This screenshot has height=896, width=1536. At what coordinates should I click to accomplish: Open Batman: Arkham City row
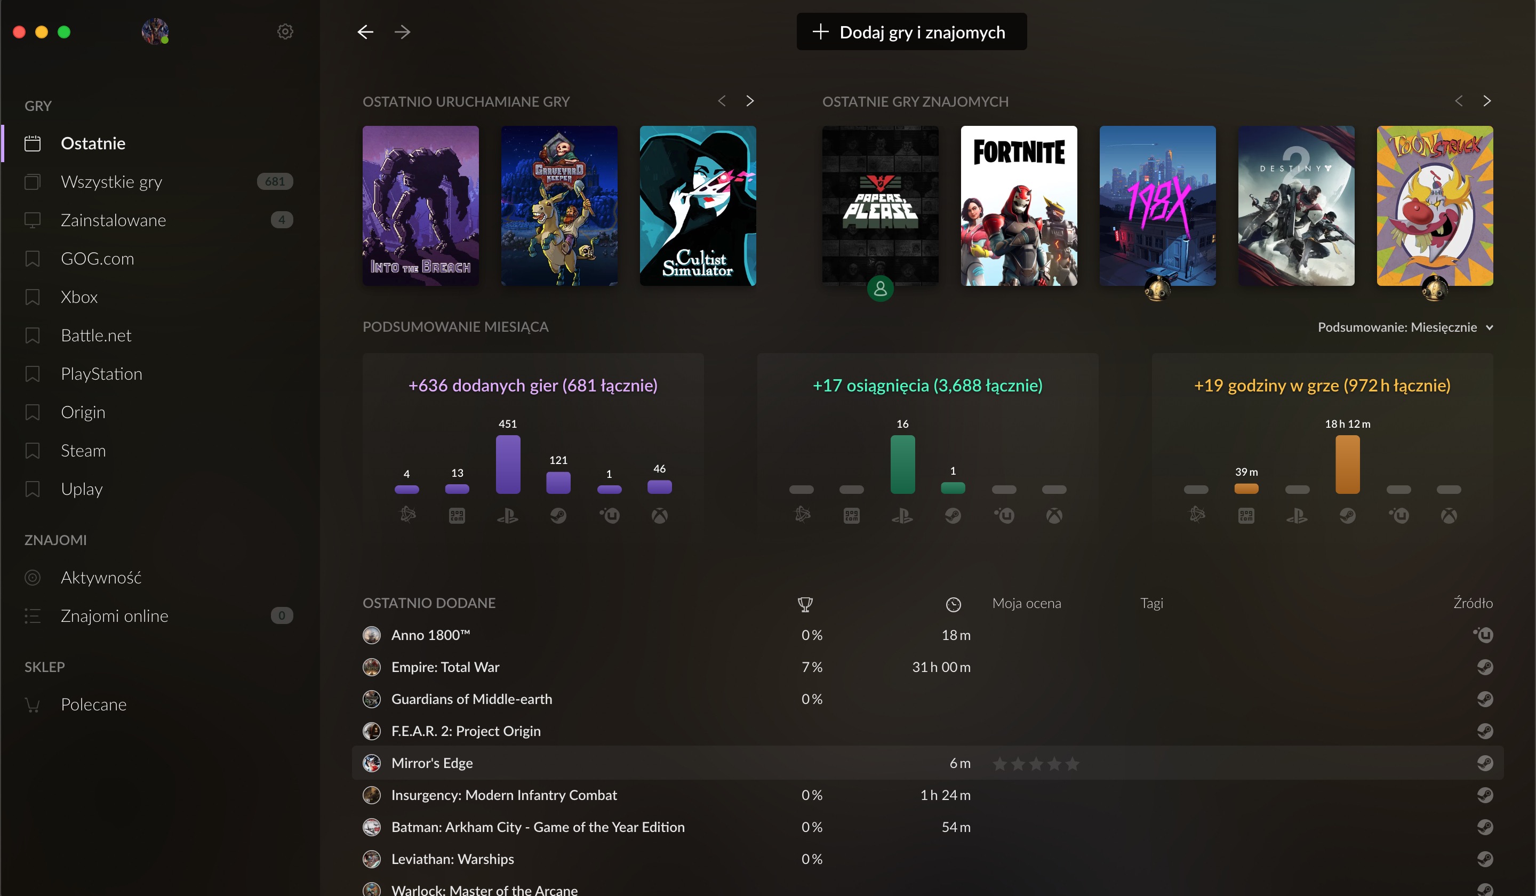pos(927,827)
